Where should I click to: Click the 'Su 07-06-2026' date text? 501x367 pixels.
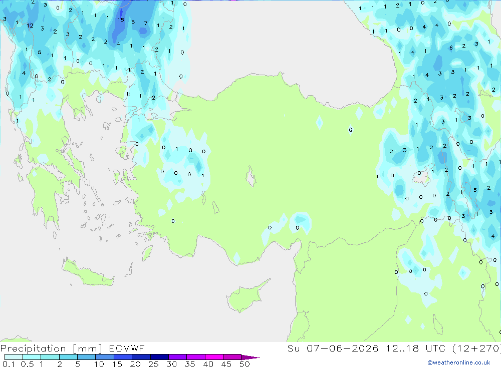pos(333,348)
